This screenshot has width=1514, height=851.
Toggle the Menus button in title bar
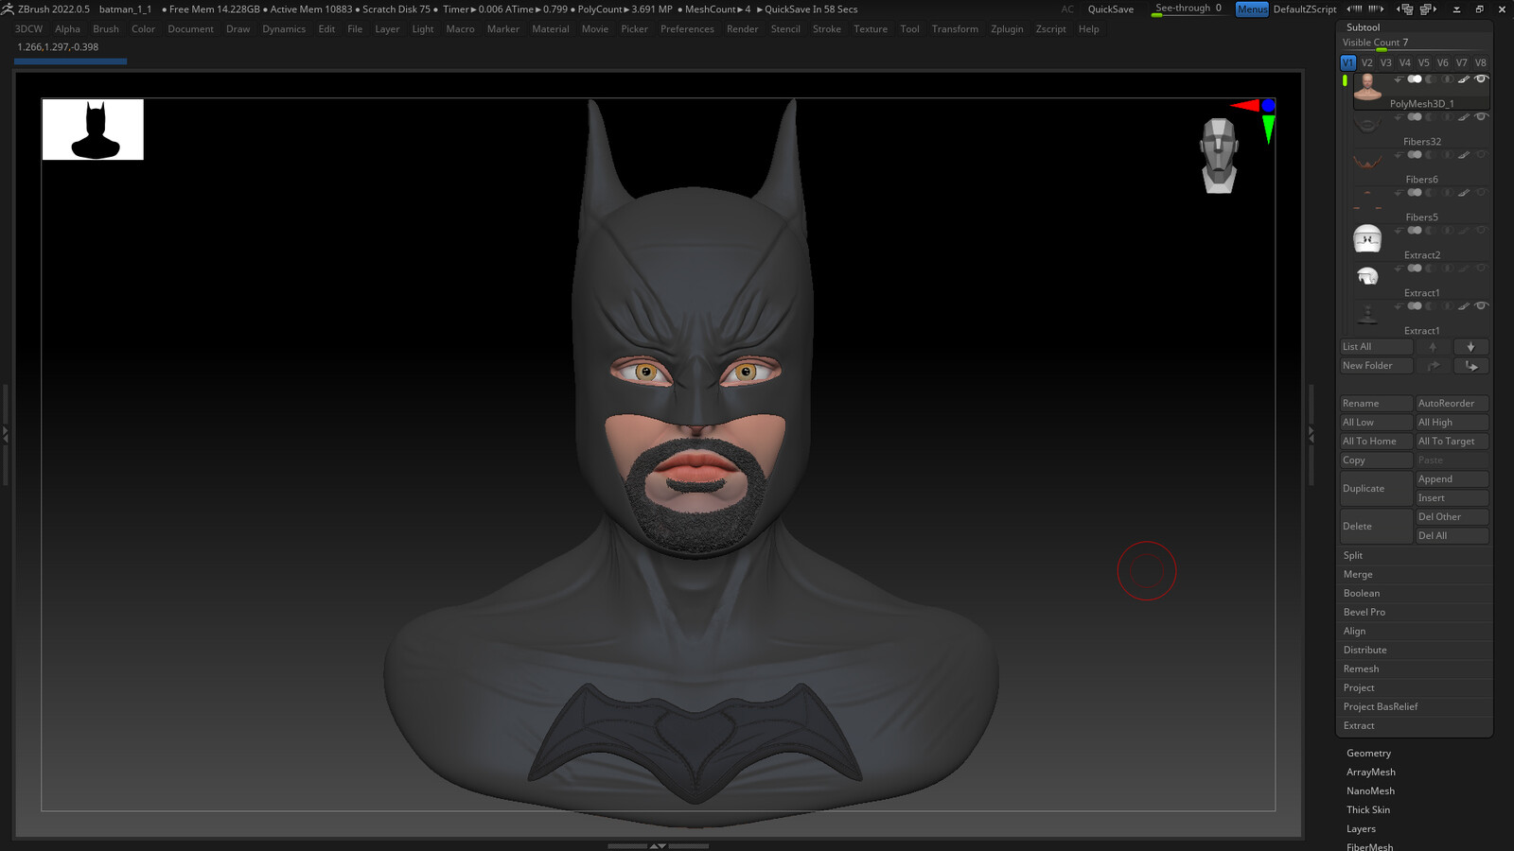[x=1252, y=9]
